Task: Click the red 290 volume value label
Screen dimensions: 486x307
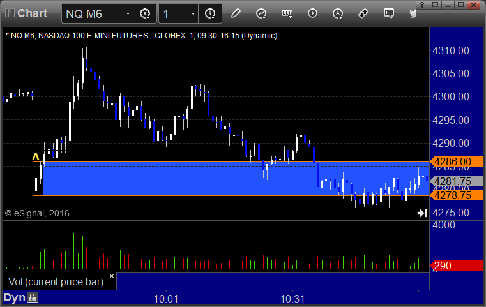Action: (x=457, y=266)
